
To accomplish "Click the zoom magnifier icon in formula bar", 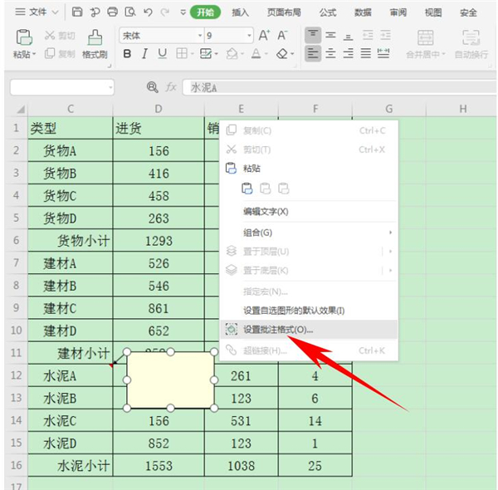I will pyautogui.click(x=152, y=87).
